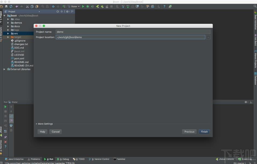Click the Project location browse button
The image size is (257, 164).
click(208, 37)
